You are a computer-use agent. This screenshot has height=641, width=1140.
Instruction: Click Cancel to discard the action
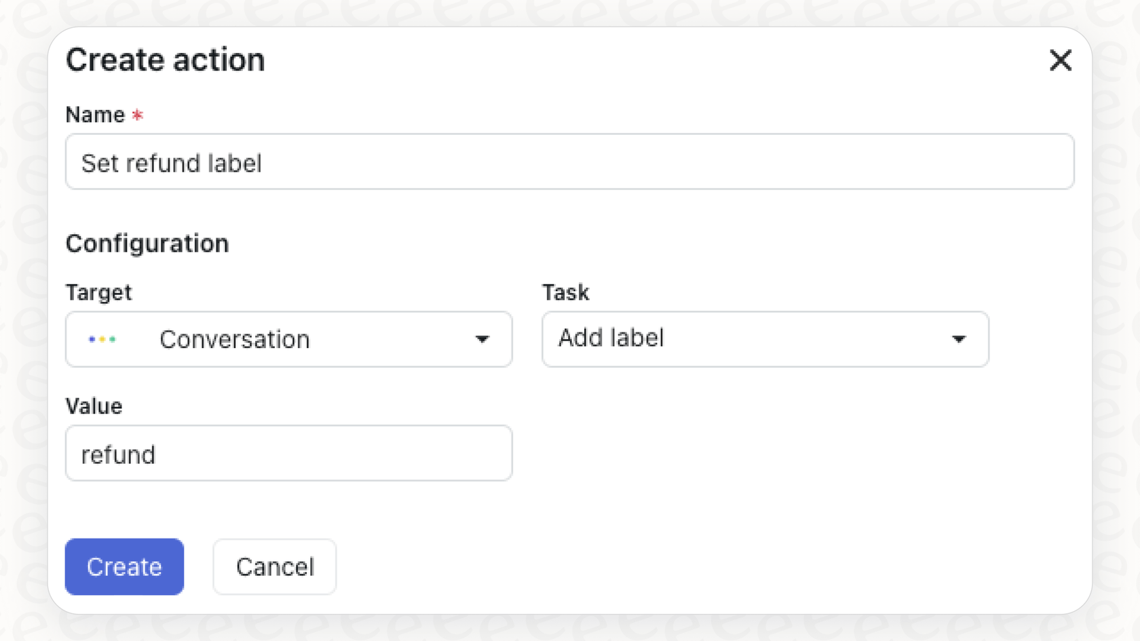[x=274, y=567]
